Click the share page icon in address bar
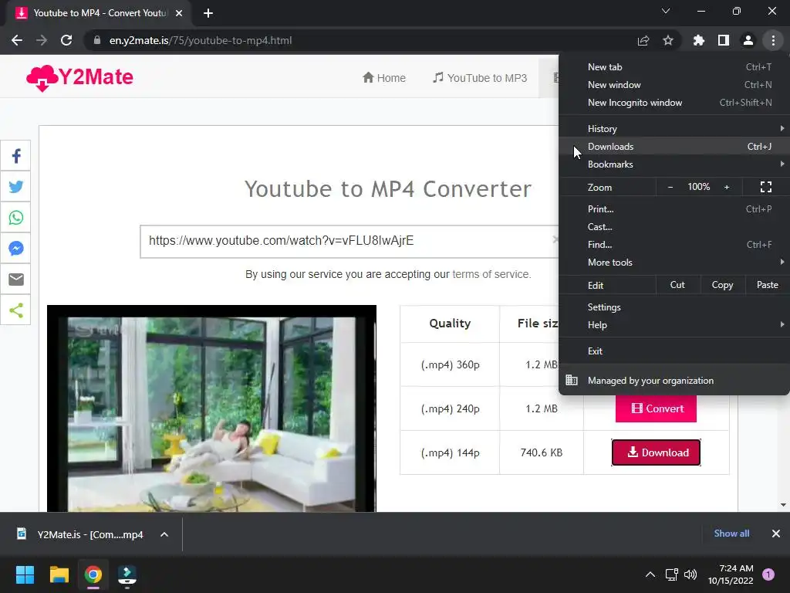The height and width of the screenshot is (593, 790). click(643, 40)
